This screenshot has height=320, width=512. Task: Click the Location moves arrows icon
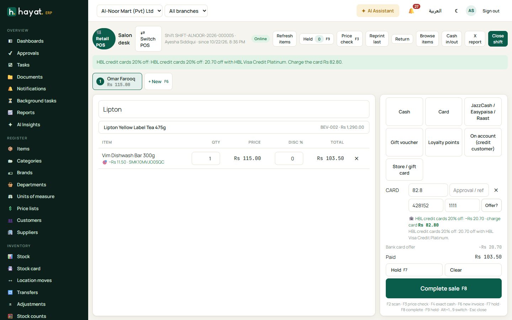(x=10, y=281)
